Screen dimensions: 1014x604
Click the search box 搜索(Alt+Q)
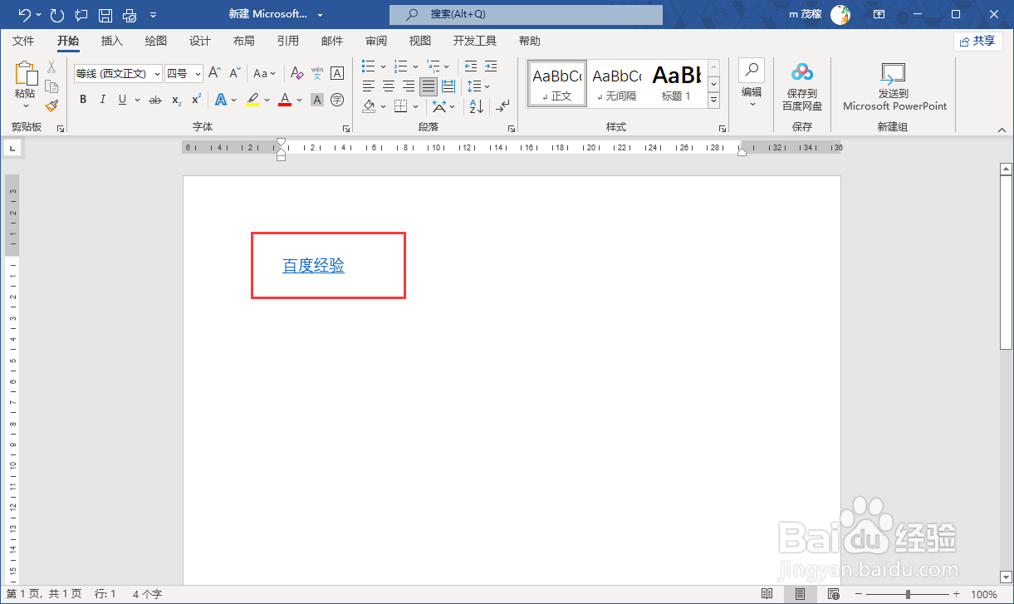526,15
